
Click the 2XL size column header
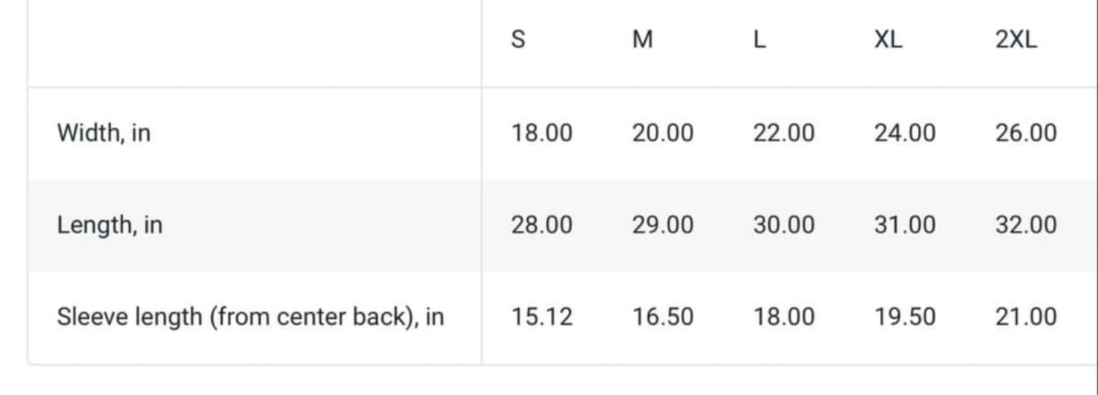(x=1016, y=39)
